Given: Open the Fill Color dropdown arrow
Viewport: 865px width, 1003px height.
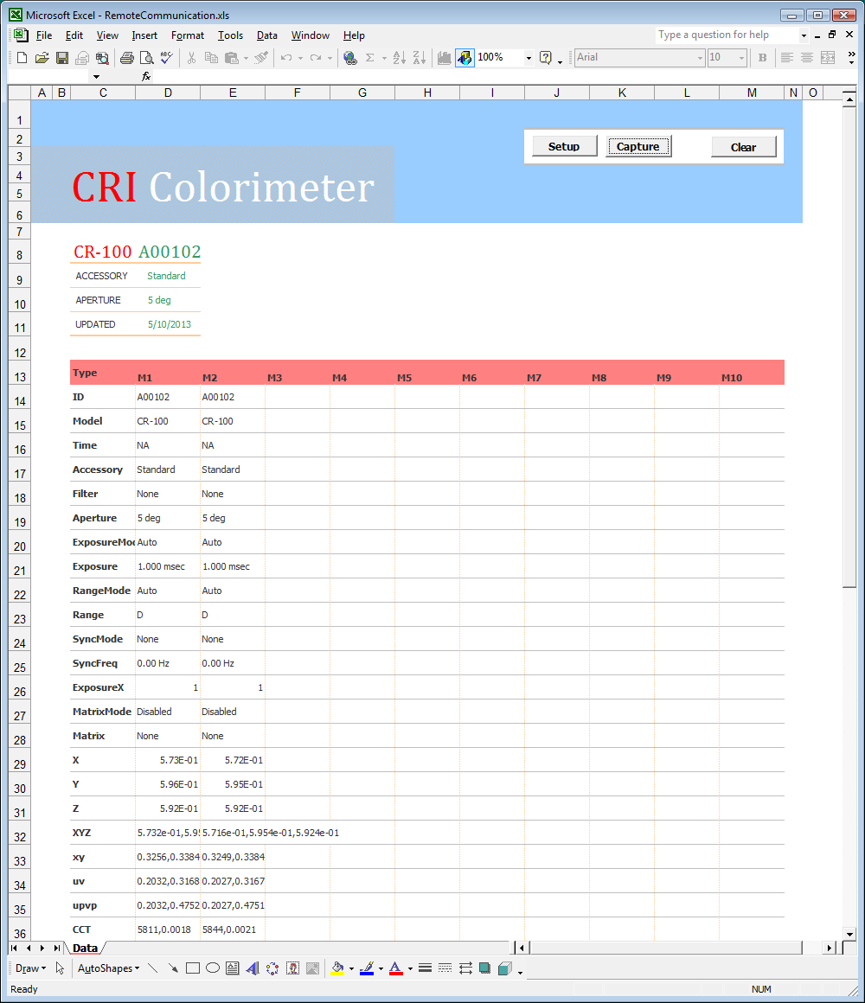Looking at the screenshot, I should (351, 968).
